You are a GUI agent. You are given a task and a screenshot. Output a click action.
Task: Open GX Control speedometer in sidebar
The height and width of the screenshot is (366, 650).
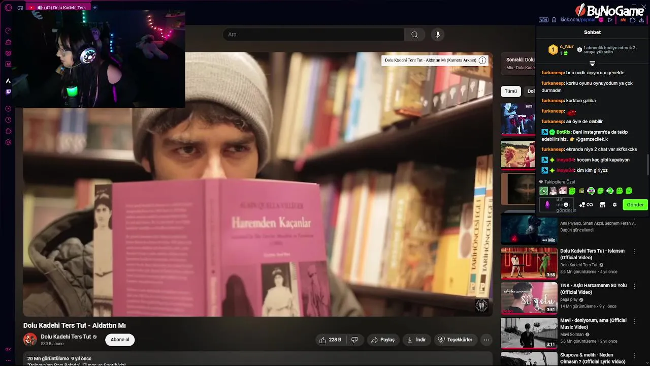(x=8, y=31)
